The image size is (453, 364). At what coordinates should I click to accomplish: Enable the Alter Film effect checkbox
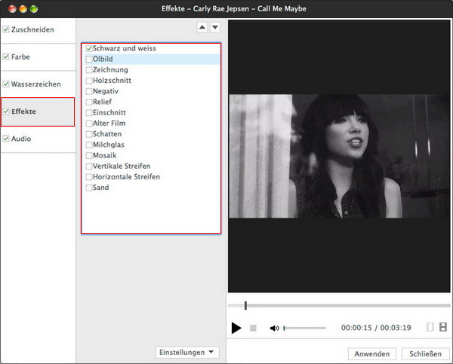click(89, 124)
